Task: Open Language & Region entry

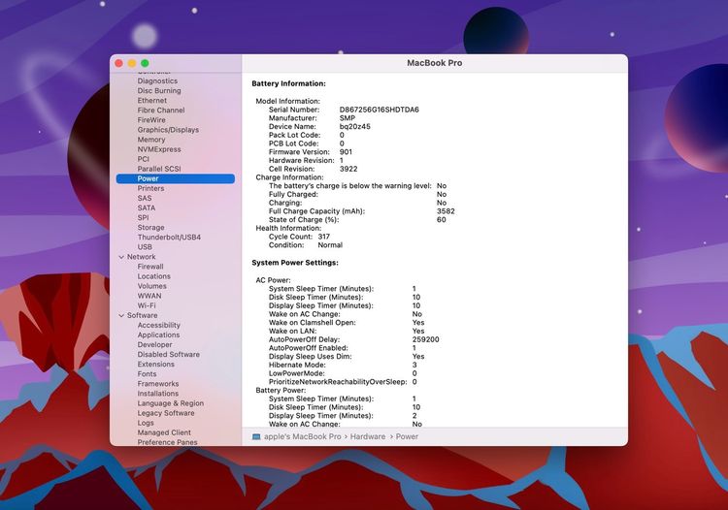Action: (171, 403)
